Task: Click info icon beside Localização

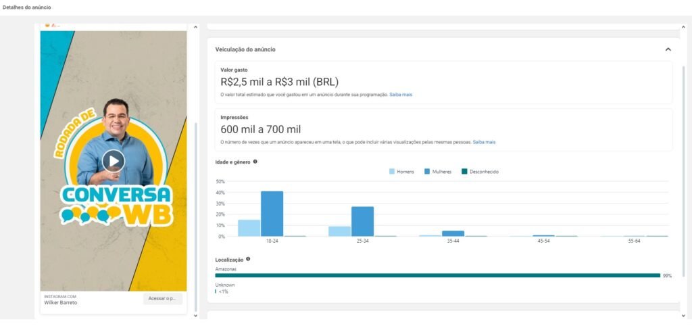Action: (x=248, y=259)
